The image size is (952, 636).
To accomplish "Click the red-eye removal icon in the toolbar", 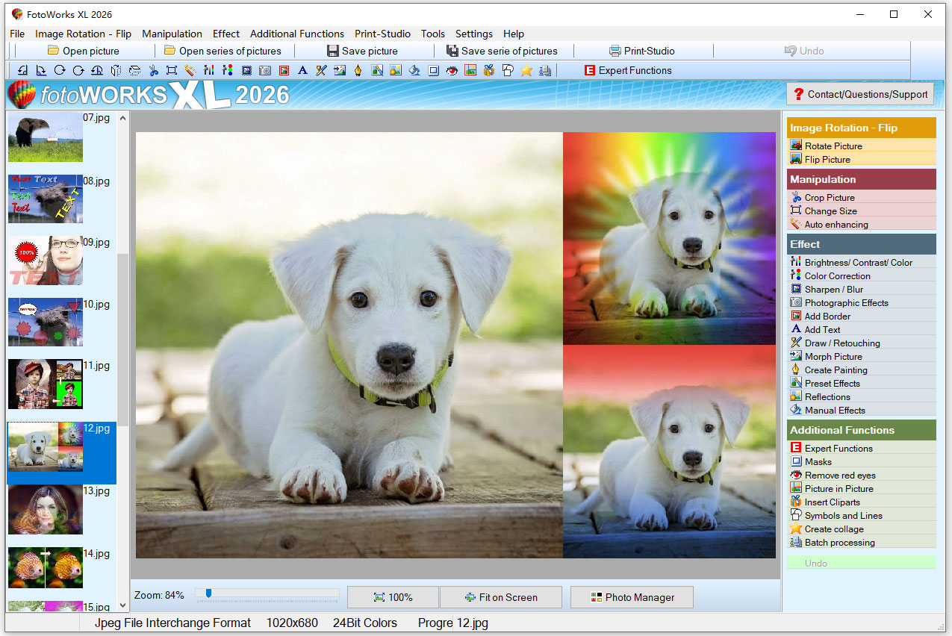I will coord(452,70).
